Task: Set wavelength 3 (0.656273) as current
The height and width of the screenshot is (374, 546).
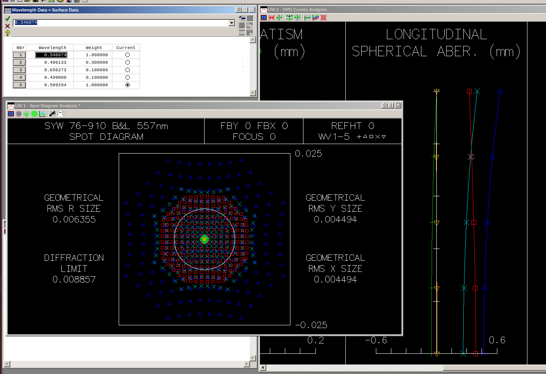Action: 127,70
